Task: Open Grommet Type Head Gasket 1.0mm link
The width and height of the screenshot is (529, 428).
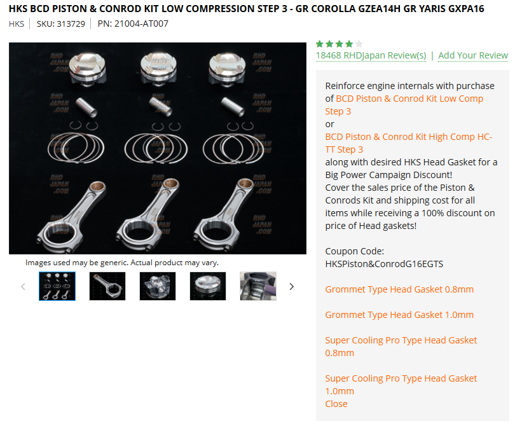Action: (399, 315)
